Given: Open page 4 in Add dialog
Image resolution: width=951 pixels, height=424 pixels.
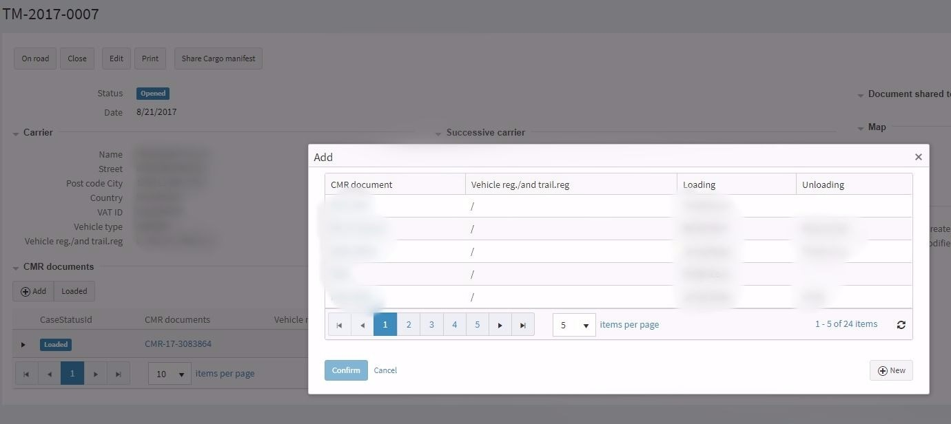Looking at the screenshot, I should click(x=454, y=325).
